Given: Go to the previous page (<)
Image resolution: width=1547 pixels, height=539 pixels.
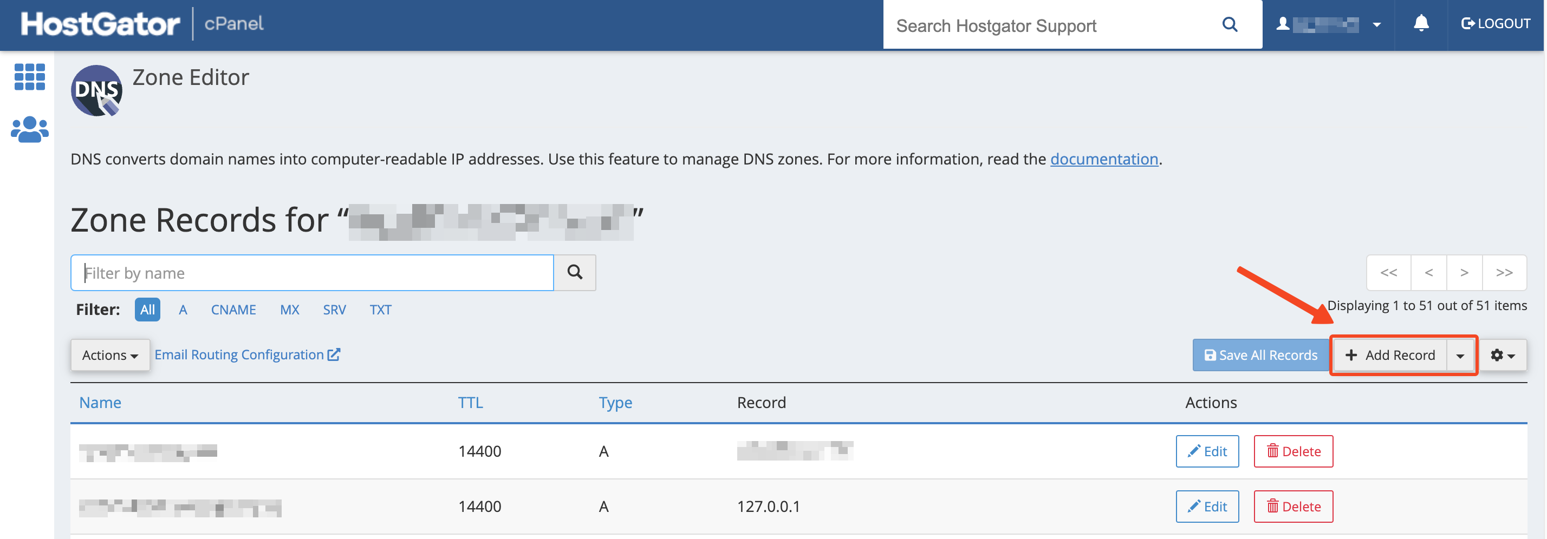Looking at the screenshot, I should 1429,273.
